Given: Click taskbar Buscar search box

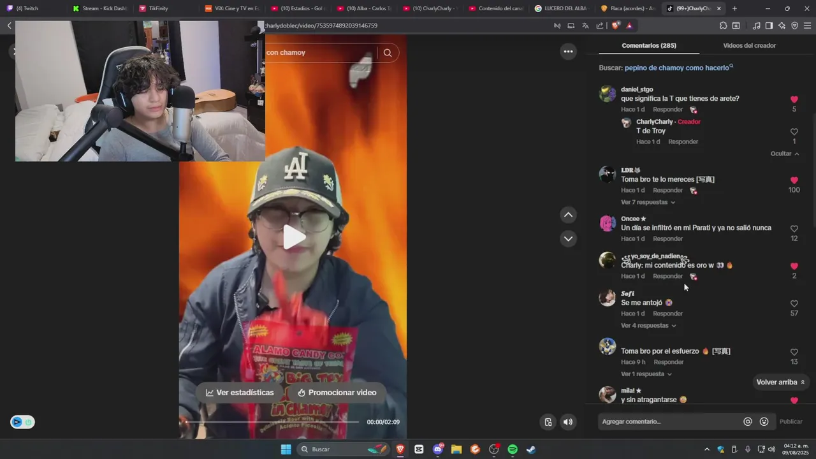Looking at the screenshot, I should 343,449.
